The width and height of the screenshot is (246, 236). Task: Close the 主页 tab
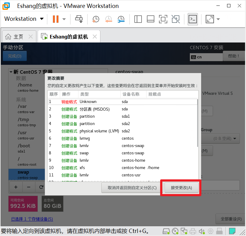click(x=31, y=37)
